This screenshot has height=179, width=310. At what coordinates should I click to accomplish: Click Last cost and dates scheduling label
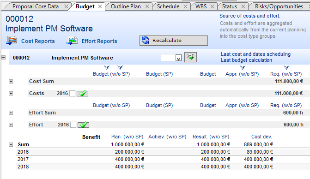[x=255, y=54]
